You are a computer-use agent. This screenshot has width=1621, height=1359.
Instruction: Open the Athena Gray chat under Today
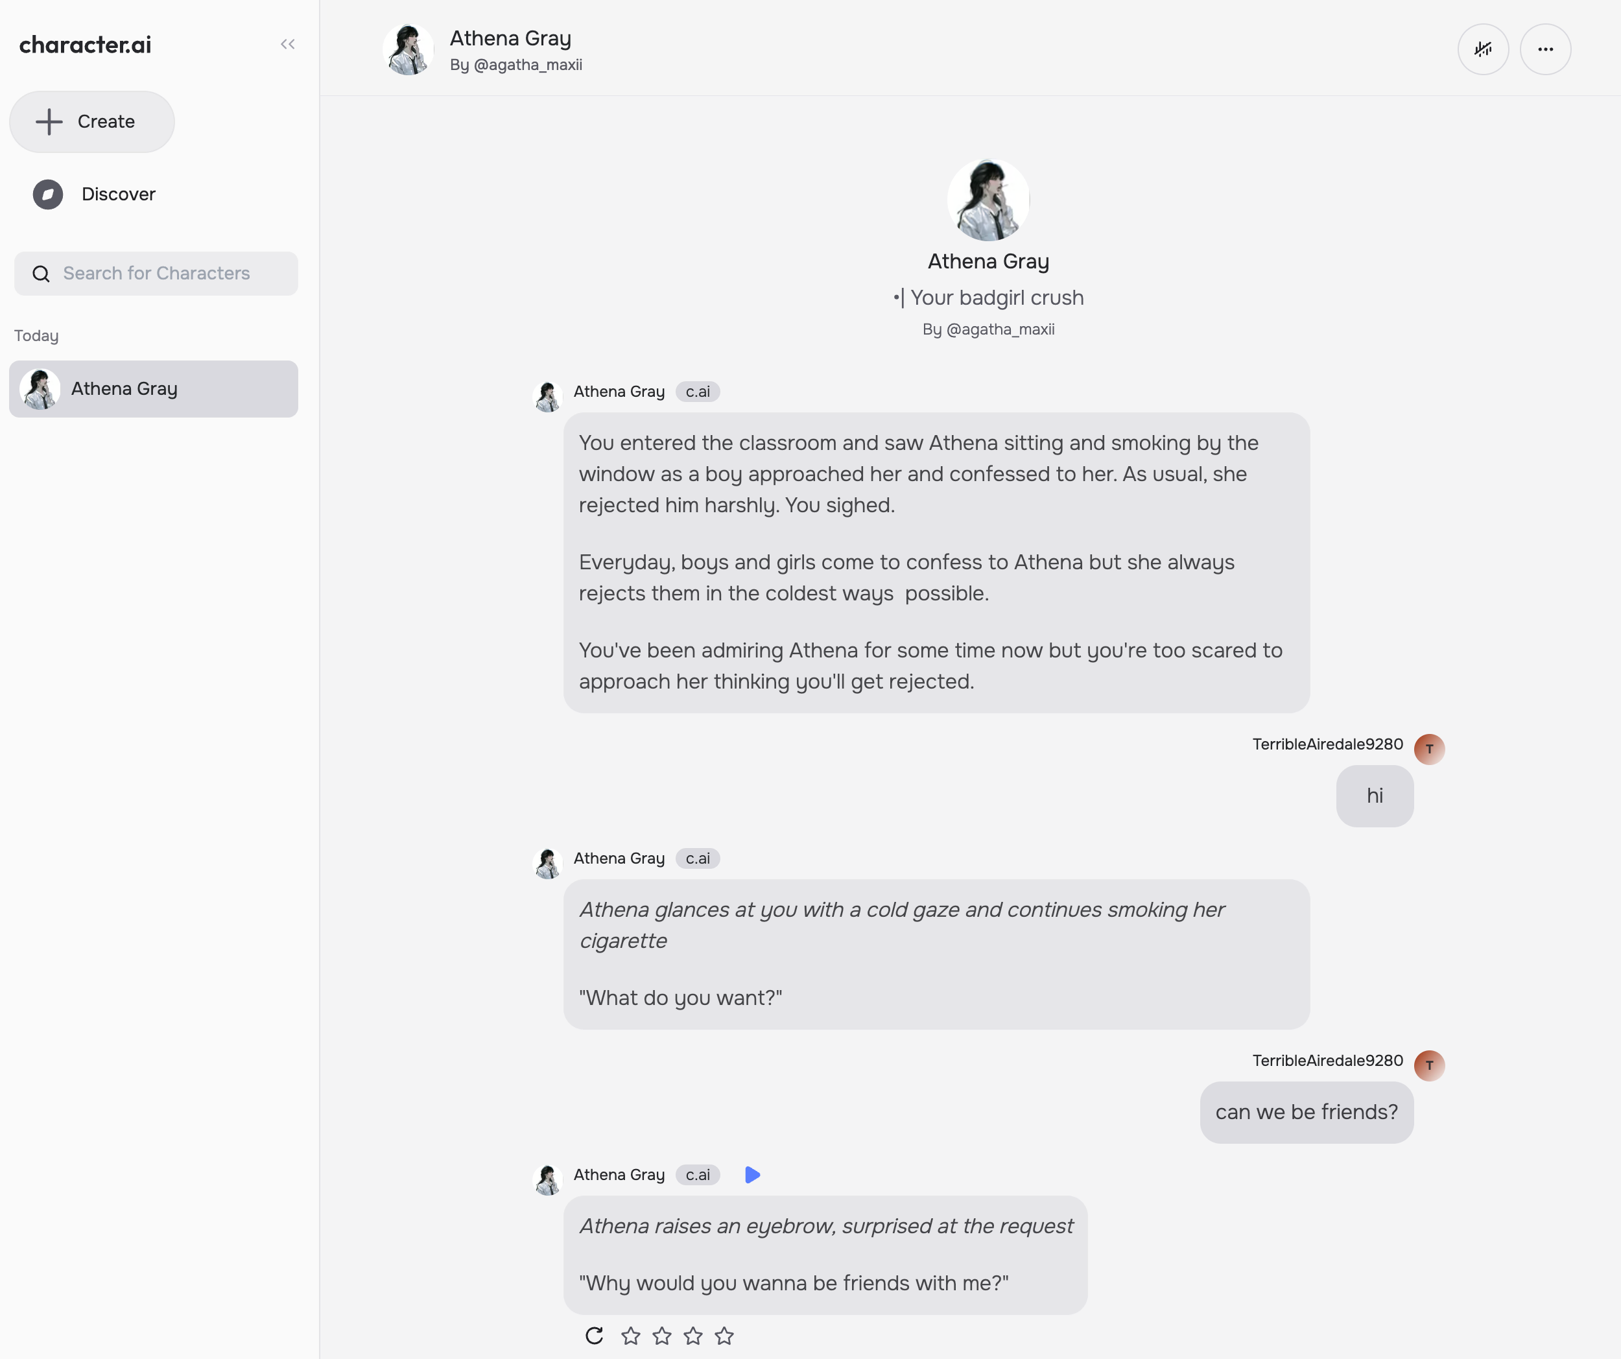click(x=154, y=389)
